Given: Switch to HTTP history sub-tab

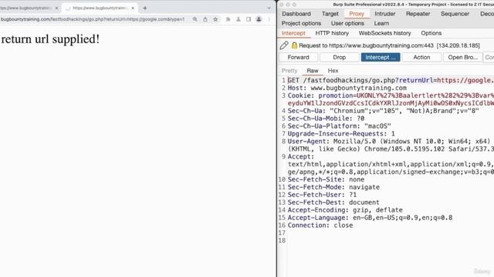Looking at the screenshot, I should tap(332, 33).
